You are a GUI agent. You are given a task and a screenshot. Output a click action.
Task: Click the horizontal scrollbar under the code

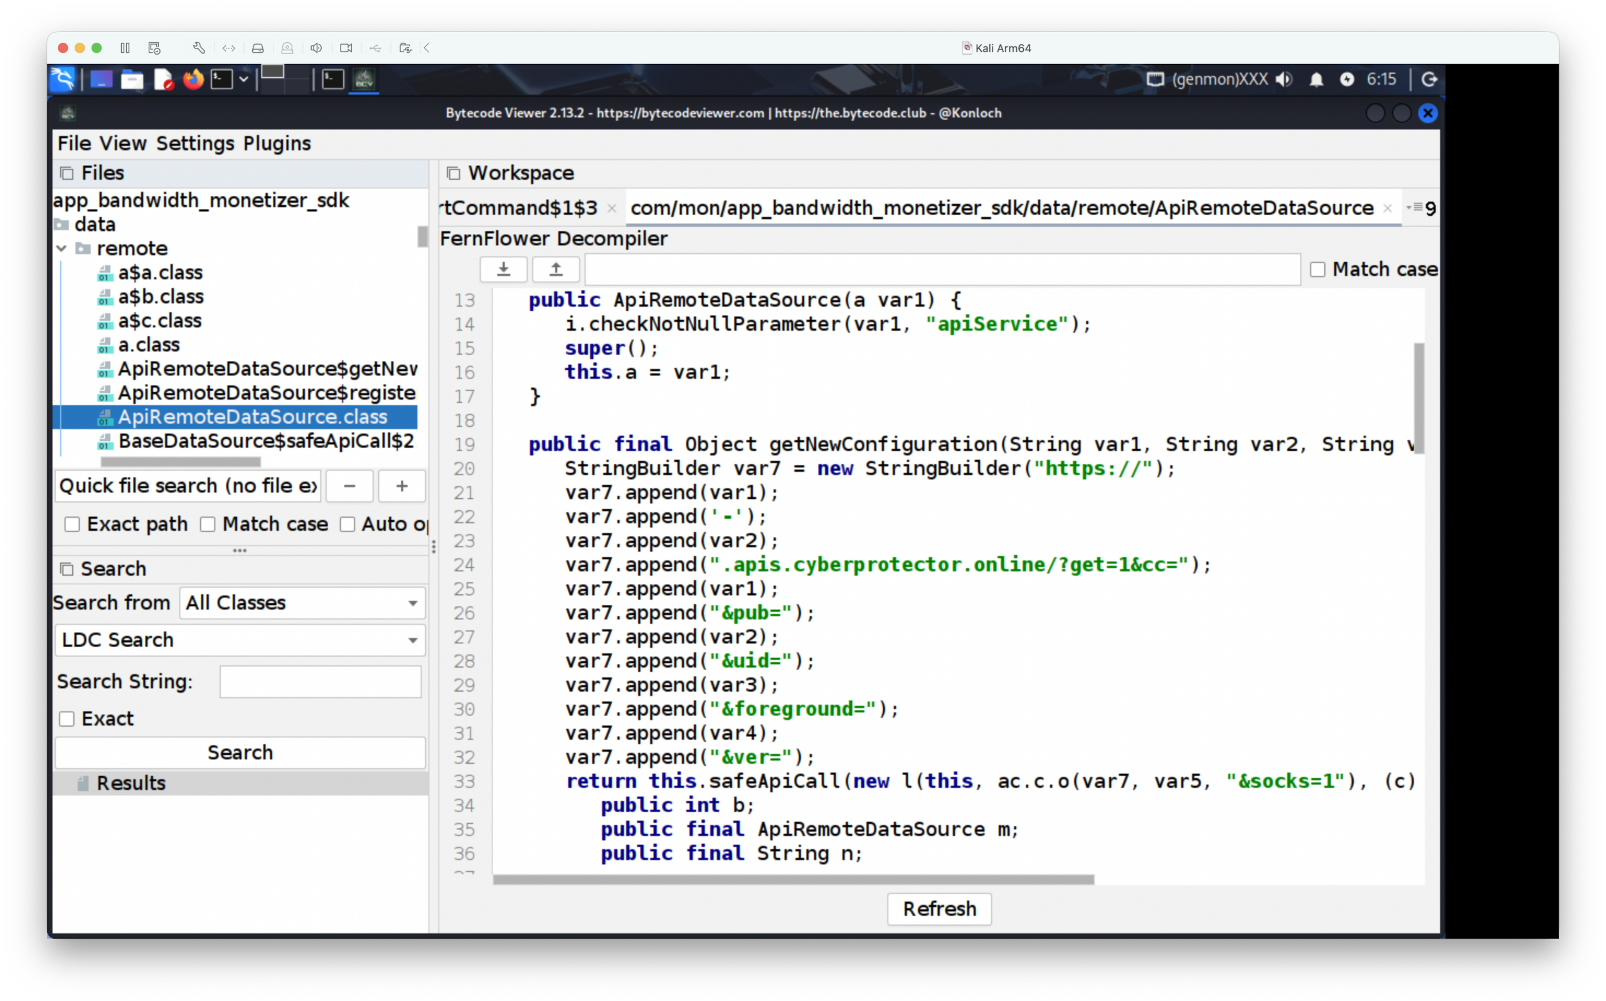point(793,879)
